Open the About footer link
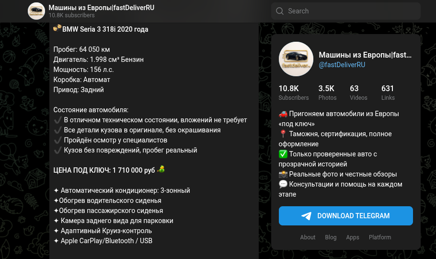 pyautogui.click(x=308, y=237)
